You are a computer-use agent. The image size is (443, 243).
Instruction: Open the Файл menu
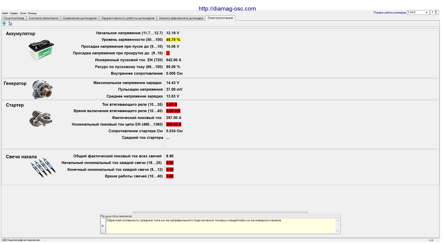pos(5,13)
